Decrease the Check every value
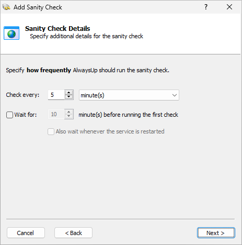Viewport: 242px width, 245px height. pyautogui.click(x=69, y=97)
